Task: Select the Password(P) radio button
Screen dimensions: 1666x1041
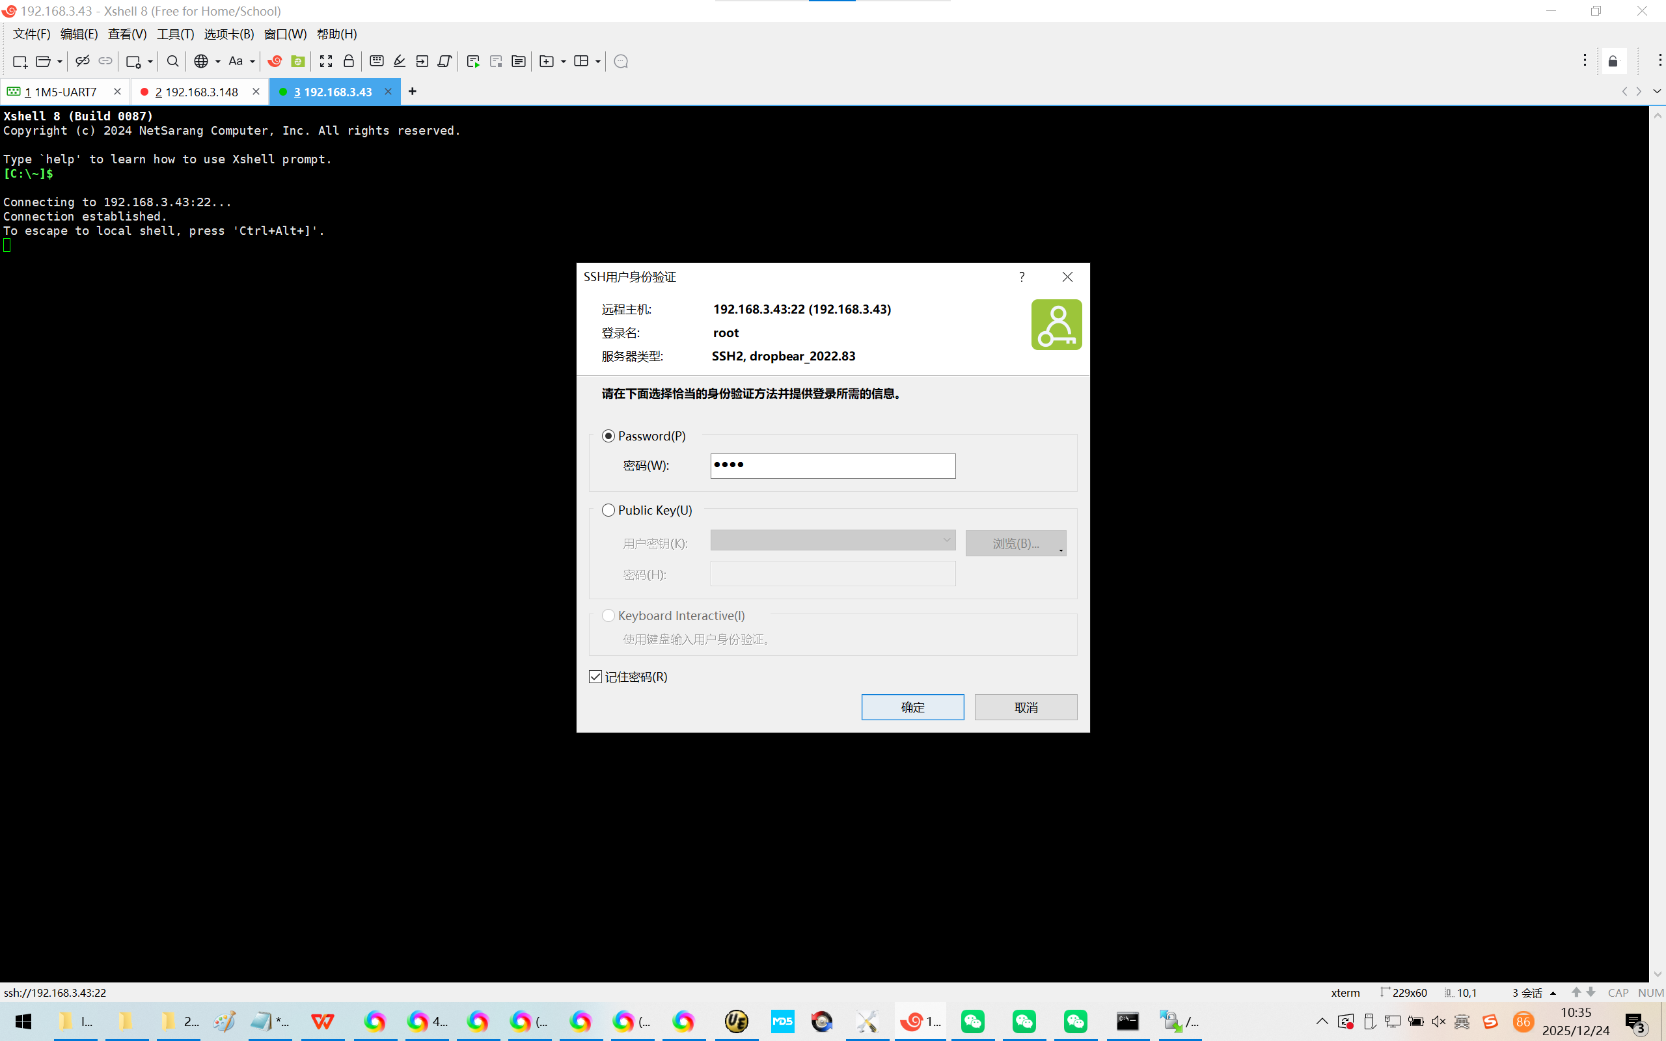Action: (x=608, y=436)
